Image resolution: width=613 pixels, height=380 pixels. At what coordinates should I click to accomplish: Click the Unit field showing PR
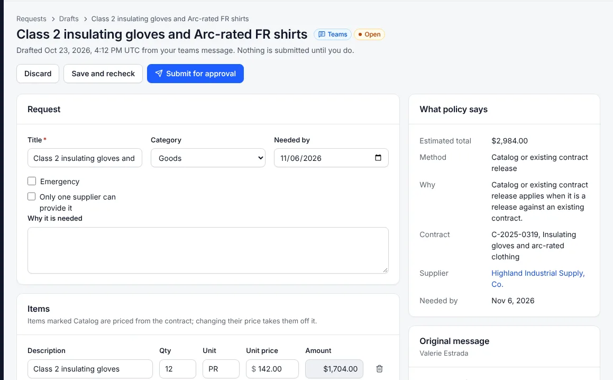tap(221, 369)
